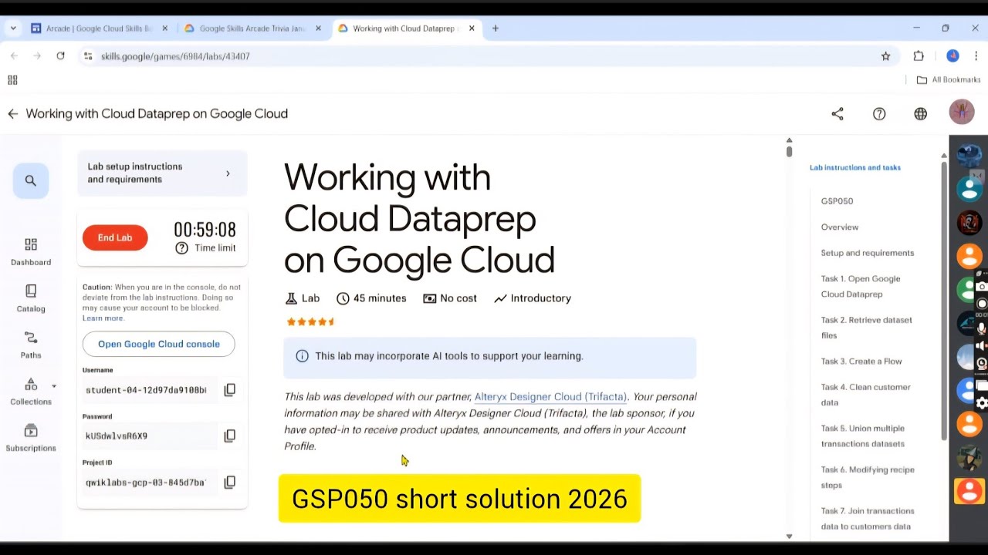
Task: Go to Task 6 Modifying recipe steps
Action: [x=868, y=477]
